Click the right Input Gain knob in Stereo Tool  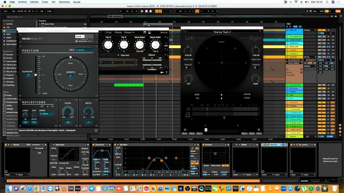tap(256, 50)
